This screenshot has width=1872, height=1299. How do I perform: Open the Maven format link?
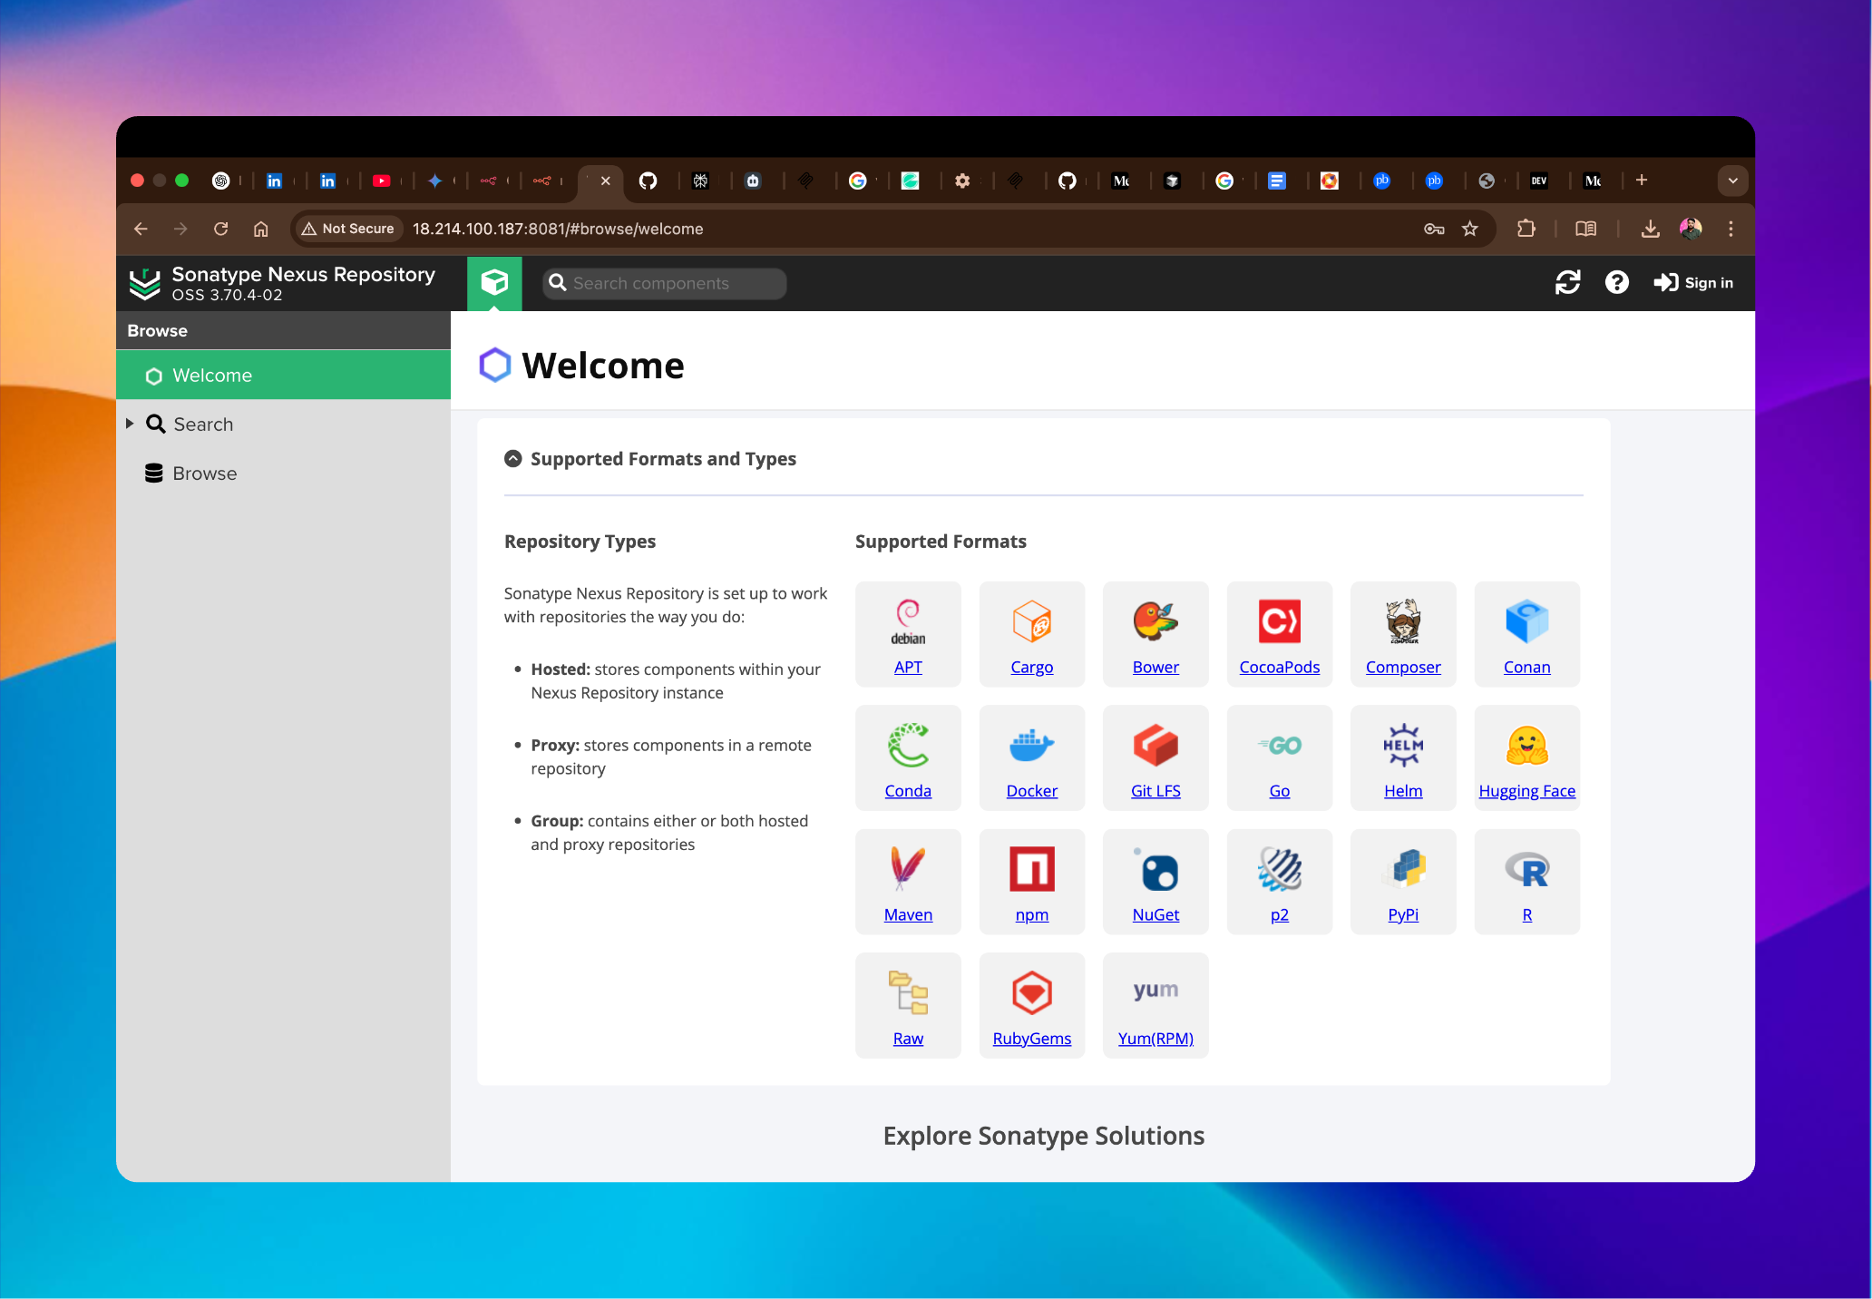coord(908,914)
